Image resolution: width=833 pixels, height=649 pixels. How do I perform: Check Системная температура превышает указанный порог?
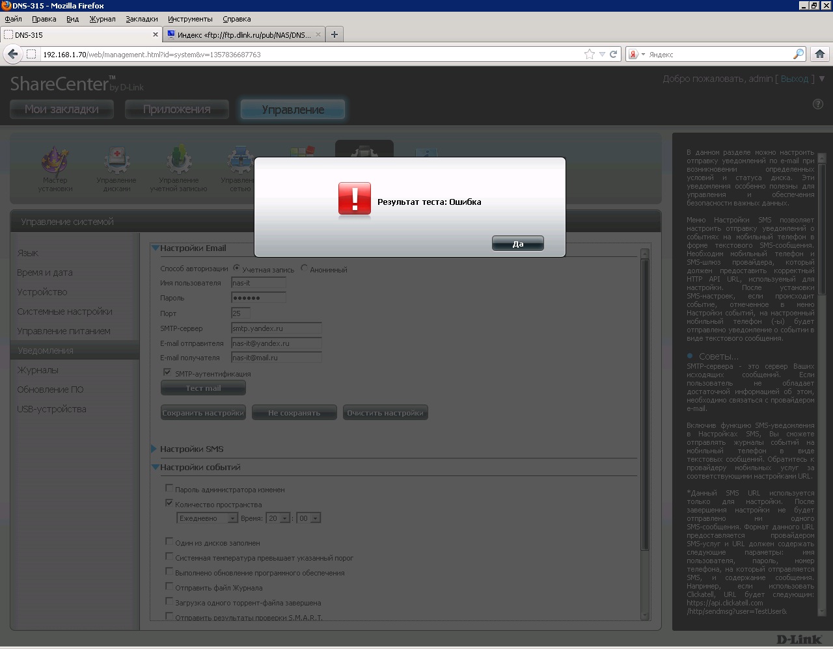(x=169, y=556)
